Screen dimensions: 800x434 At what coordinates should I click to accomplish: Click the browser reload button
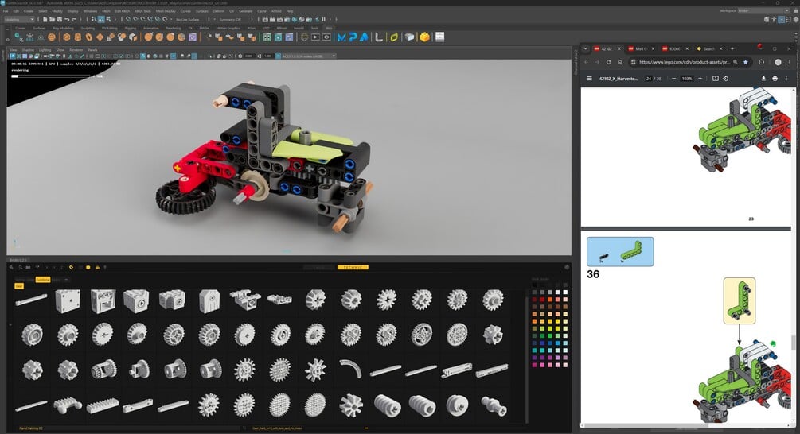[x=609, y=62]
